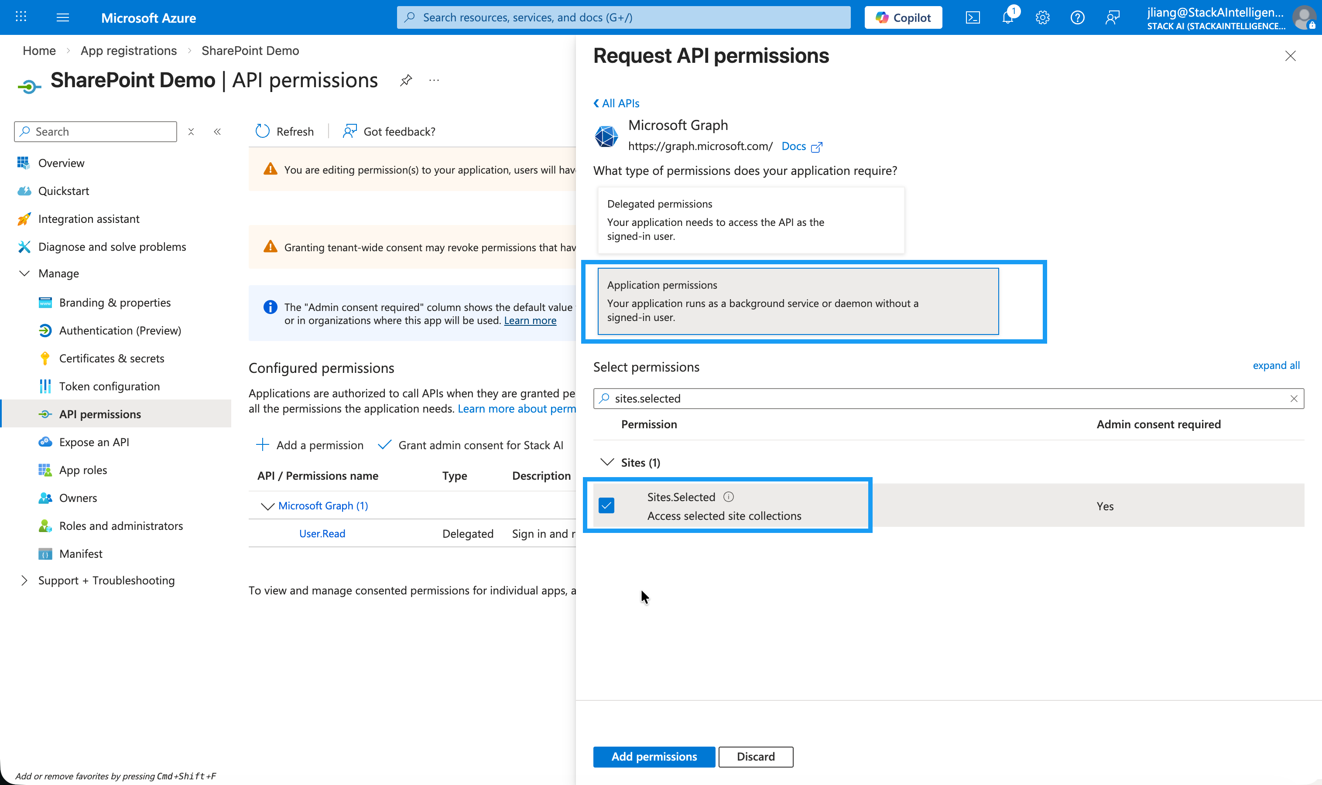Collapse the sidebar with double chevron
The width and height of the screenshot is (1322, 785).
coord(217,132)
